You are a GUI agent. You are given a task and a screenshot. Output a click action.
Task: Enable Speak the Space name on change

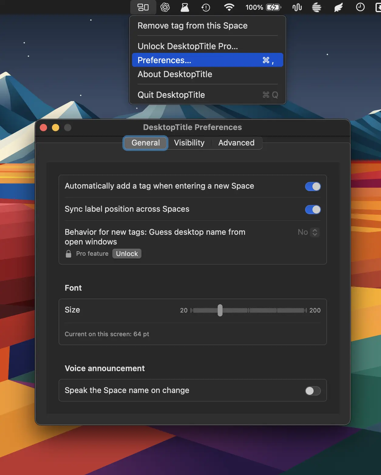[x=313, y=391]
